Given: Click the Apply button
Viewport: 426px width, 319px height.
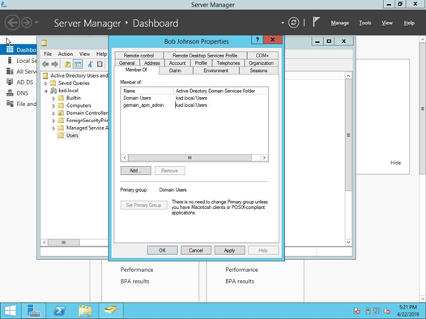Looking at the screenshot, I should click(229, 250).
